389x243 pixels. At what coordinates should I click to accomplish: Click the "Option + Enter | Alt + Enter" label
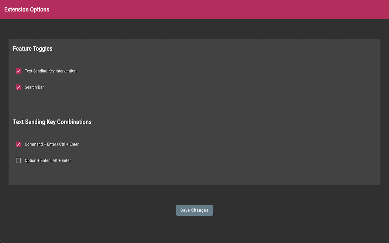[48, 160]
